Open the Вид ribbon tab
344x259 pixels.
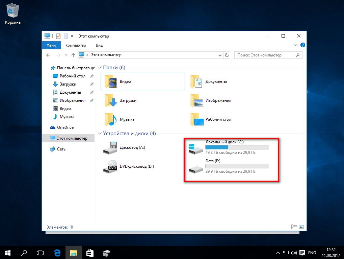pos(99,45)
